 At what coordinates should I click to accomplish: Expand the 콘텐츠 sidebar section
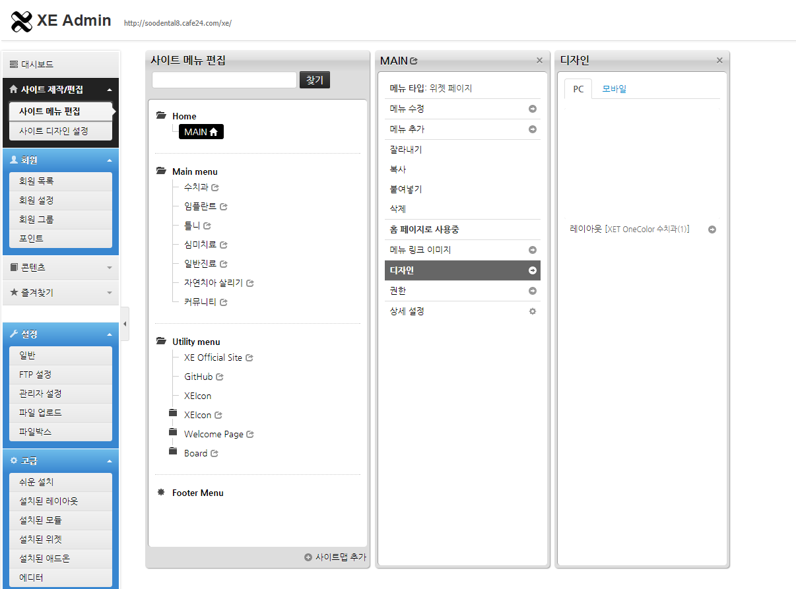pos(110,268)
